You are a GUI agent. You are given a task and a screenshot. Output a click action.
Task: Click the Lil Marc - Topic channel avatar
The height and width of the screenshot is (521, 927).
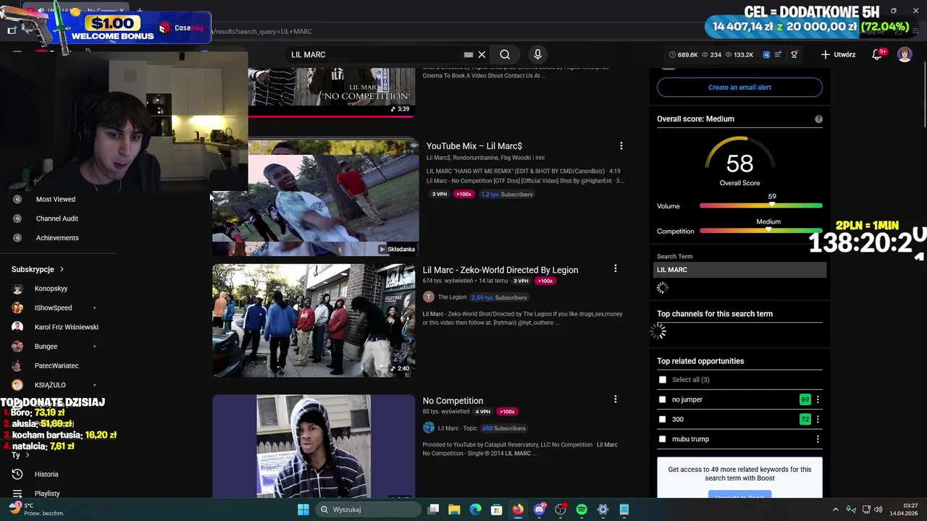point(429,428)
